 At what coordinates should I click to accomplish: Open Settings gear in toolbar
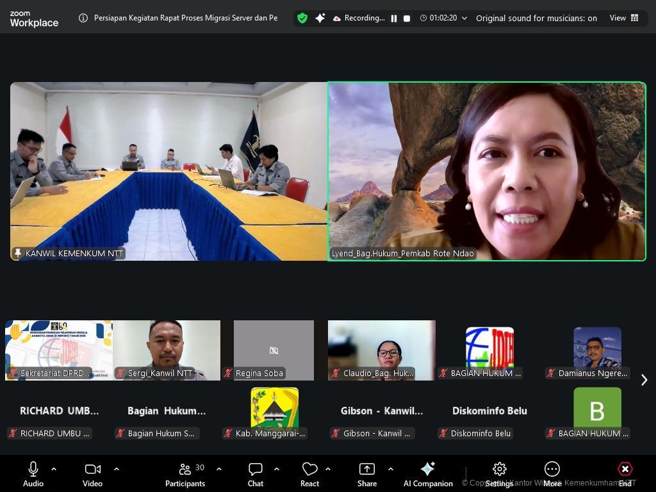pos(499,474)
